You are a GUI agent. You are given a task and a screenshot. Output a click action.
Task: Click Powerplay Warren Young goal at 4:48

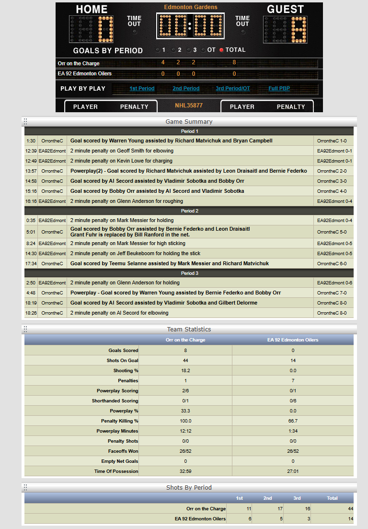pos(189,293)
